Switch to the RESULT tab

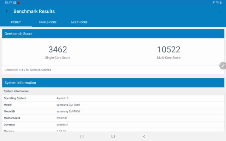(16, 22)
